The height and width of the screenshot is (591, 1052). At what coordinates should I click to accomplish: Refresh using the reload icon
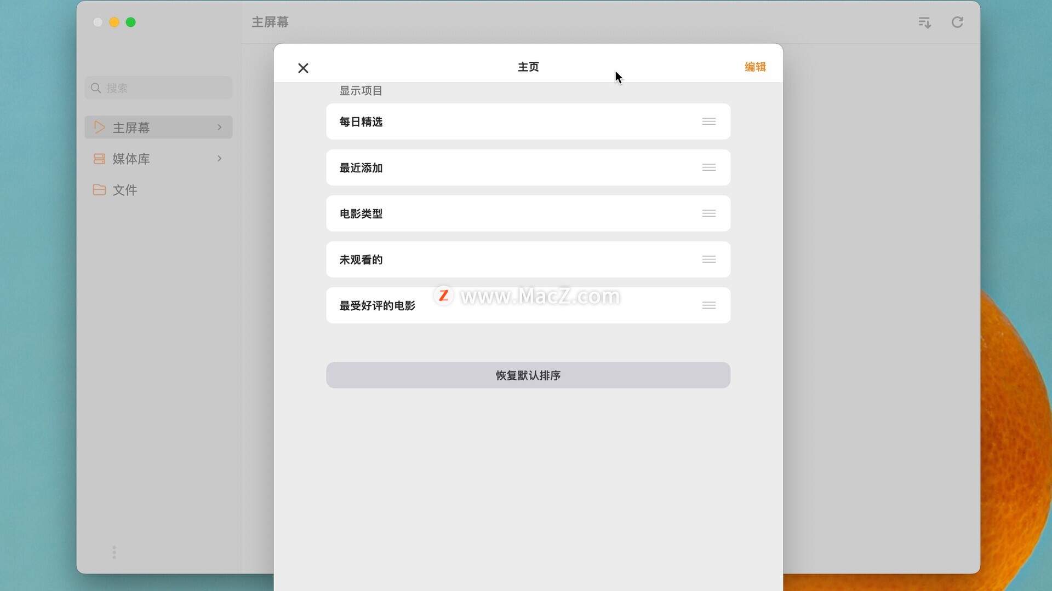tap(957, 22)
